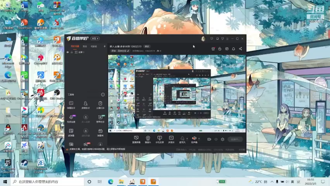The width and height of the screenshot is (330, 186).
Task: Start recording with the camcorder icon
Action: 209,139
